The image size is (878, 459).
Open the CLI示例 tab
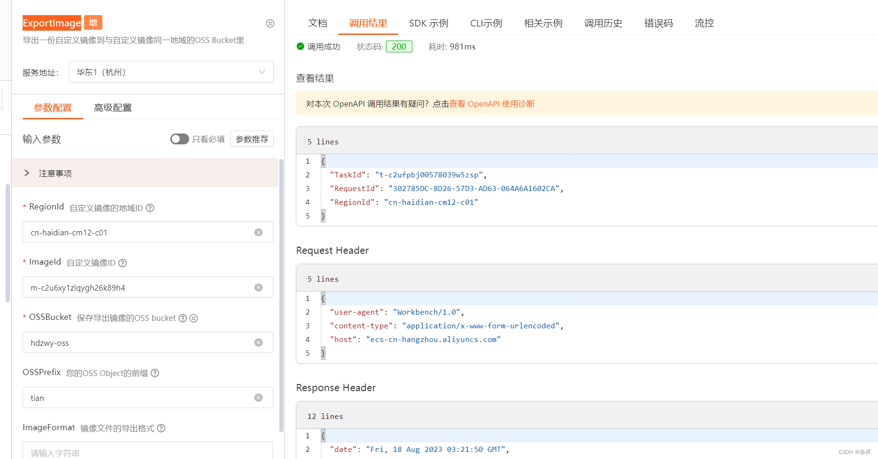[x=486, y=23]
